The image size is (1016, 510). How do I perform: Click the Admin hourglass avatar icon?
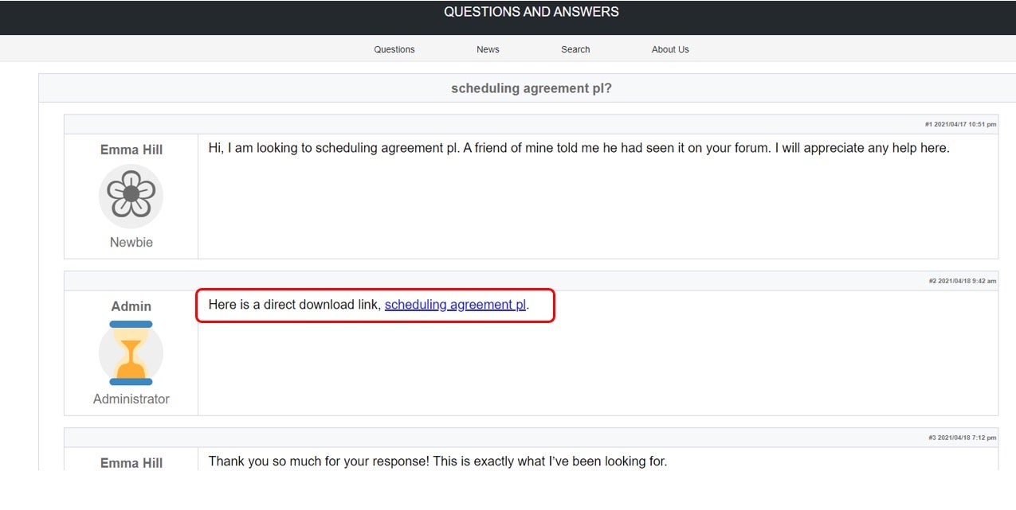coord(131,352)
